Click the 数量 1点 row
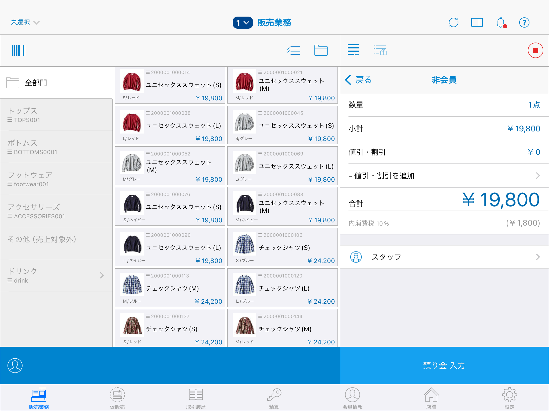This screenshot has height=411, width=549. click(x=444, y=105)
